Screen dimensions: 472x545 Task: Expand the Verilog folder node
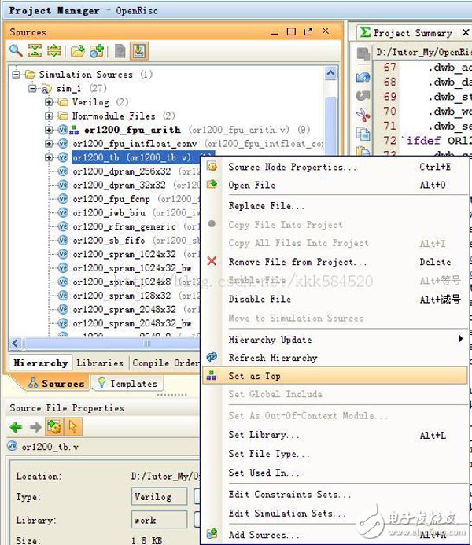pos(49,102)
